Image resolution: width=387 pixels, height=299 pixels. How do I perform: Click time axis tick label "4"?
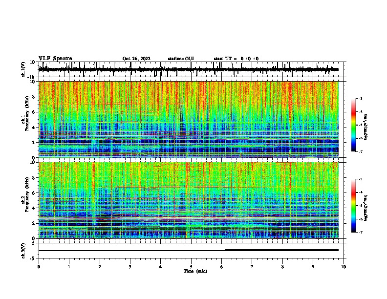click(161, 267)
